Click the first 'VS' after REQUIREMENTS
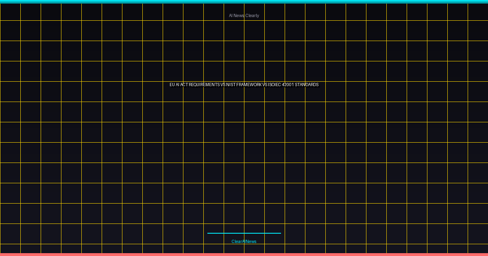The height and width of the screenshot is (256, 488). coord(223,85)
